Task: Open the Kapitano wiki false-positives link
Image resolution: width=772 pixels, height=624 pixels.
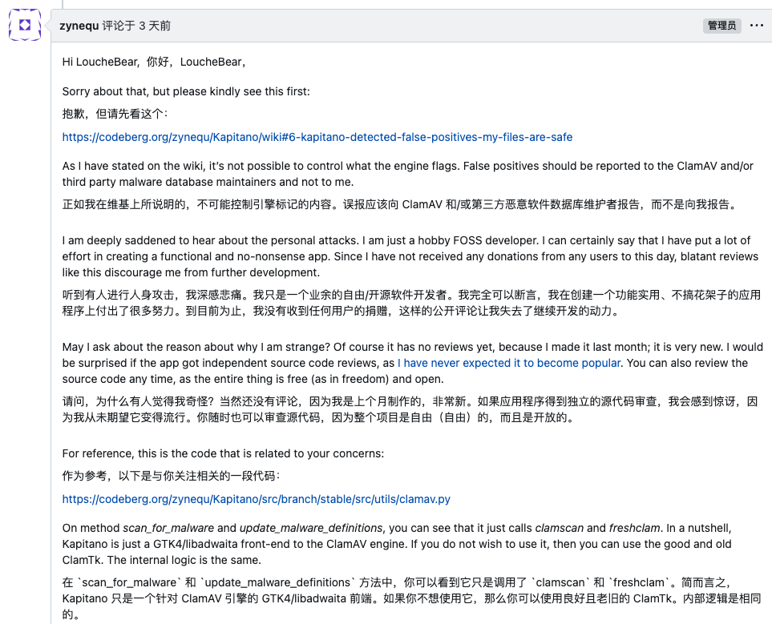Action: (317, 137)
